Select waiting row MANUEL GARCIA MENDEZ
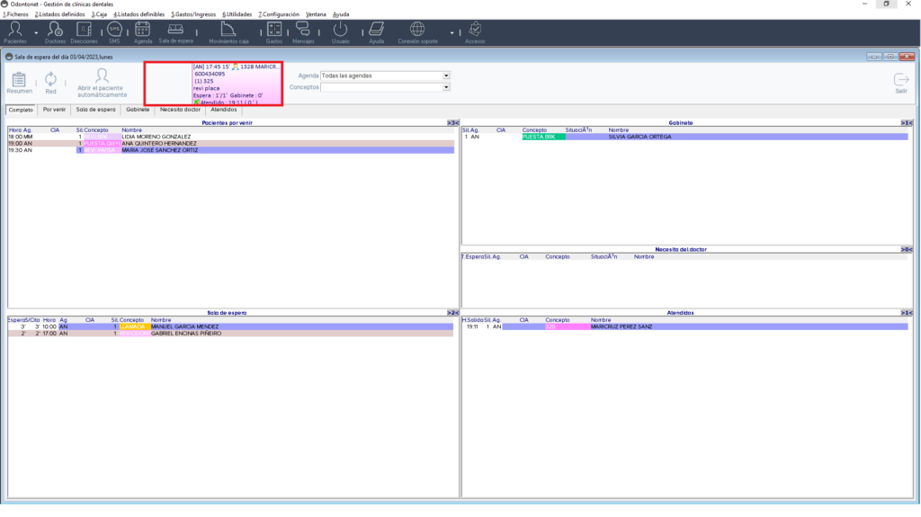 coord(230,326)
